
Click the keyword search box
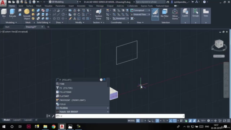click(x=150, y=2)
